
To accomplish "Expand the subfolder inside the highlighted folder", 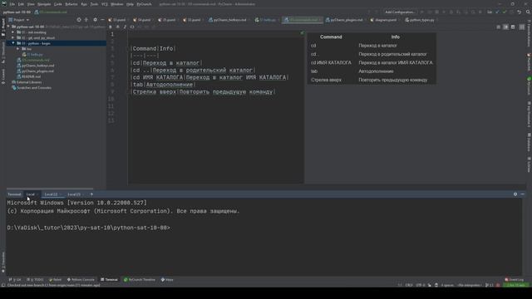I will point(18,49).
